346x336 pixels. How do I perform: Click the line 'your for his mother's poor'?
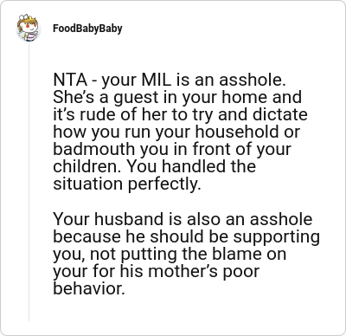157,271
